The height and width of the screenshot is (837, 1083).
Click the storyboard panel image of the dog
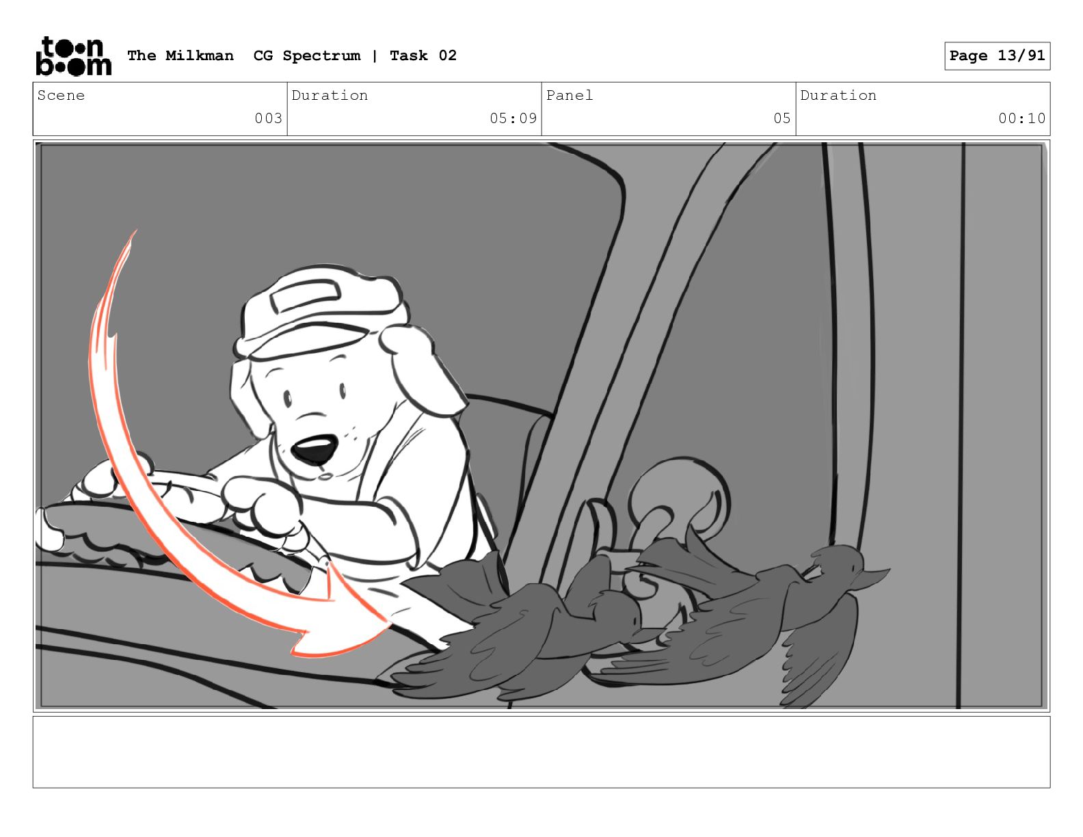pos(541,425)
